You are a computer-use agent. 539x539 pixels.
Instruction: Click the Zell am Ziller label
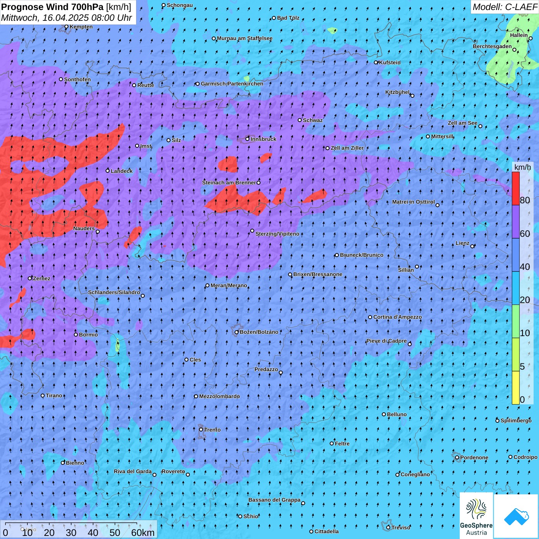pyautogui.click(x=347, y=148)
